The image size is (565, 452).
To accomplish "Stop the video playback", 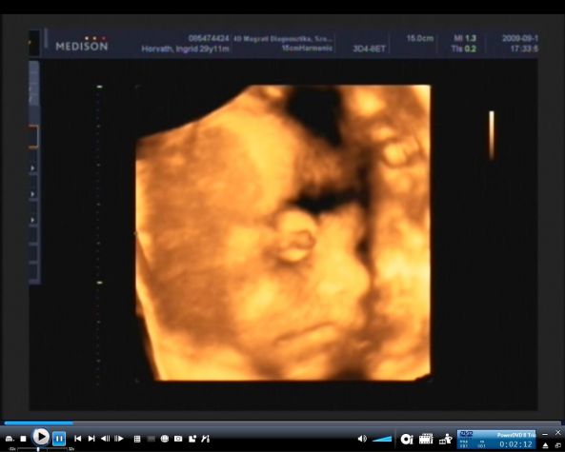I will pos(24,439).
